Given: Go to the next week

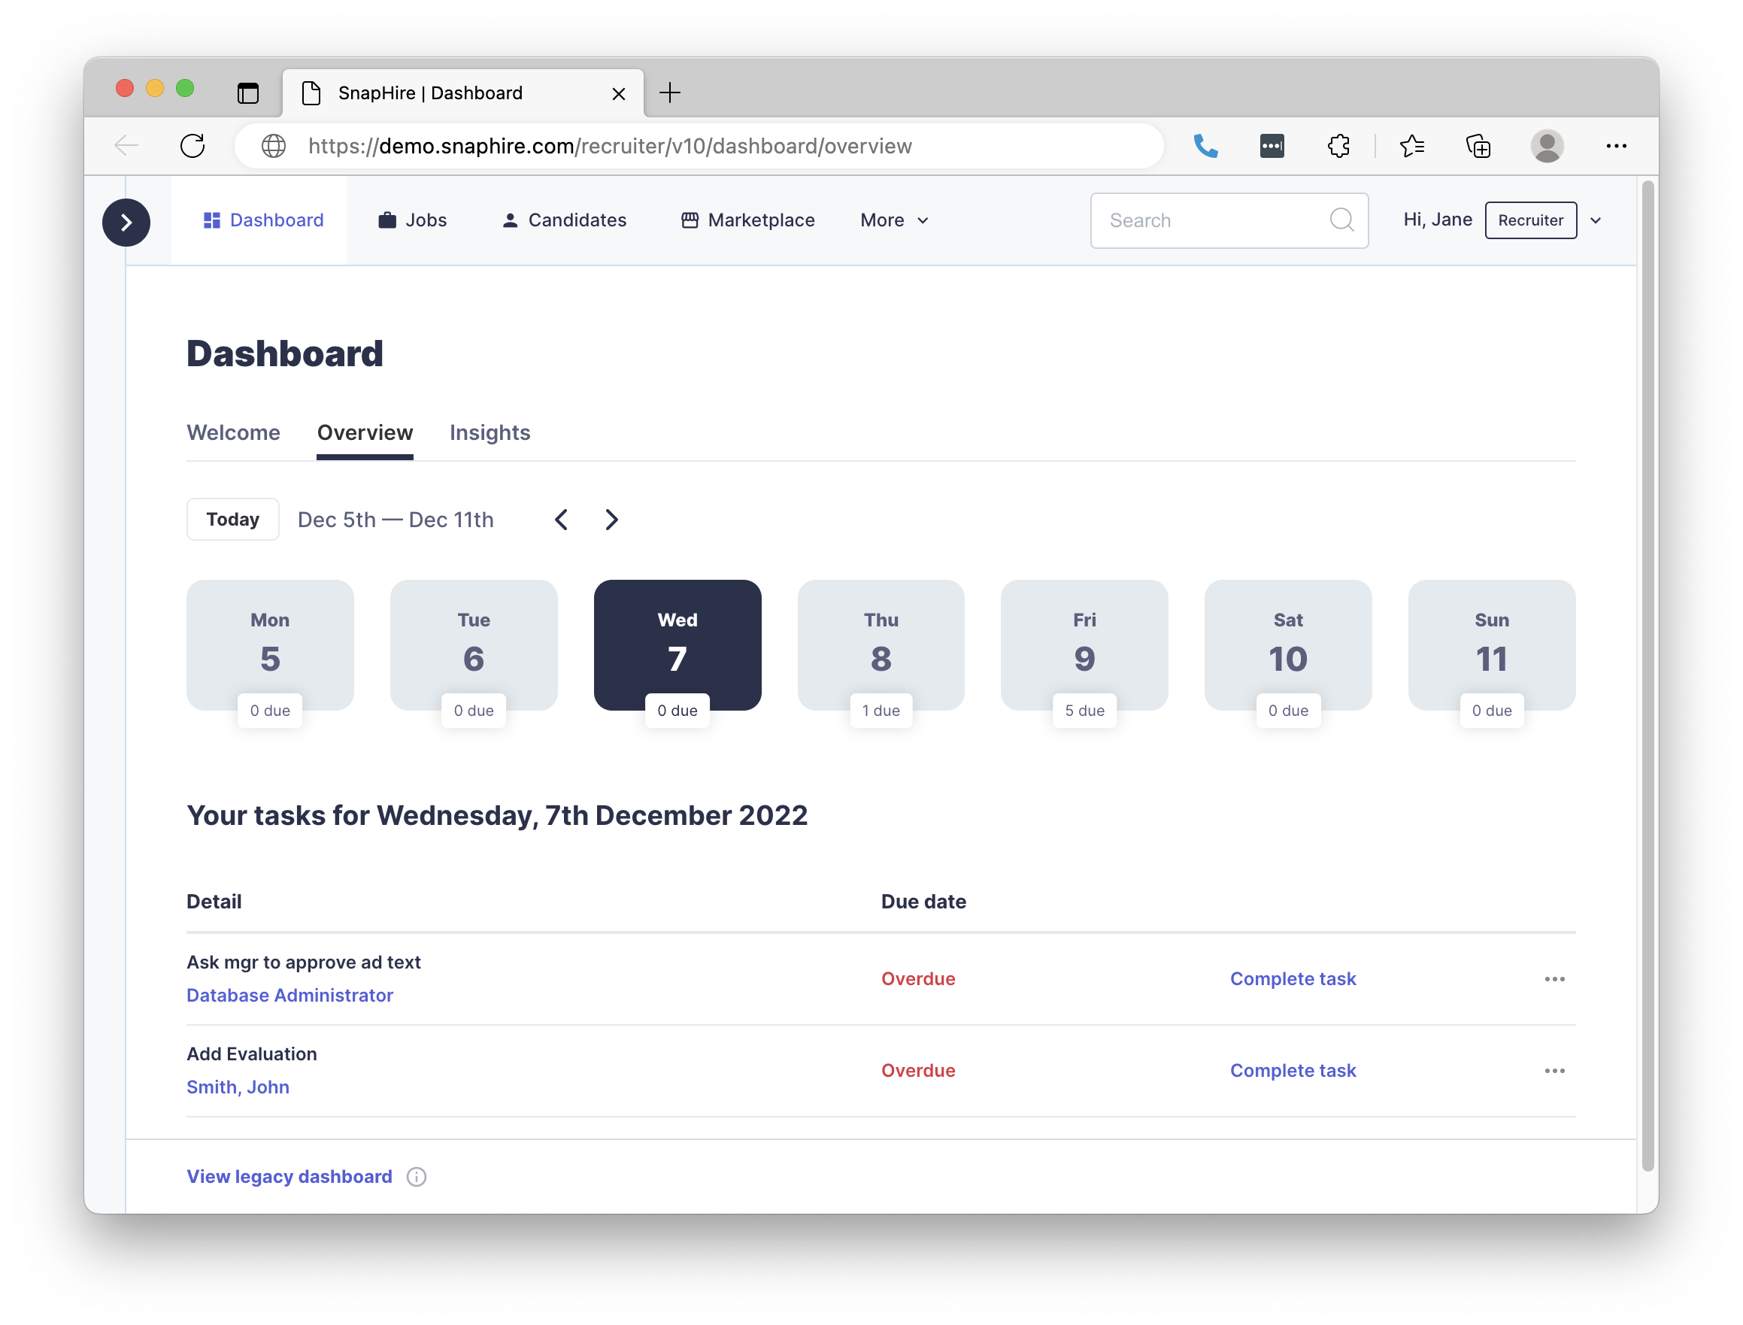Looking at the screenshot, I should point(611,520).
